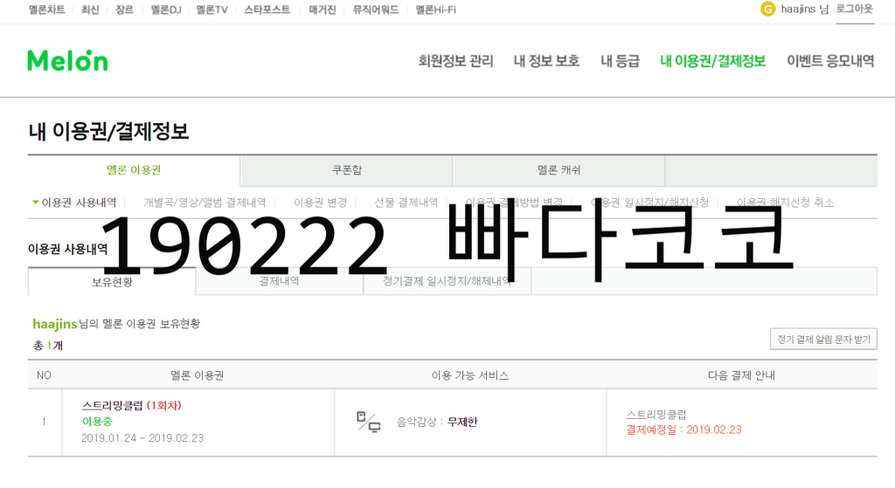This screenshot has height=488, width=895.
Task: Open 스타포스트
Action: [267, 10]
